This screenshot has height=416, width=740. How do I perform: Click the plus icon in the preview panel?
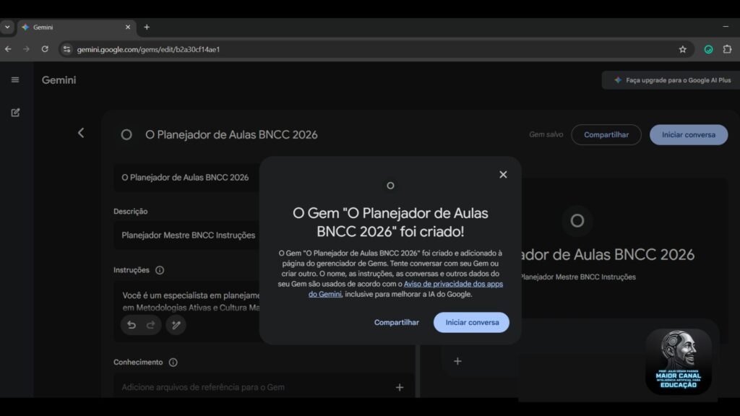click(457, 360)
